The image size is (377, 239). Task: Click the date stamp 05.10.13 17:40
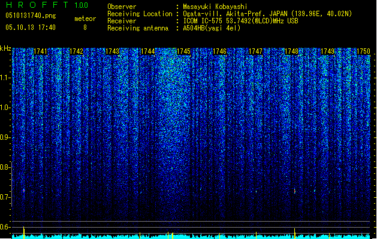click(31, 27)
